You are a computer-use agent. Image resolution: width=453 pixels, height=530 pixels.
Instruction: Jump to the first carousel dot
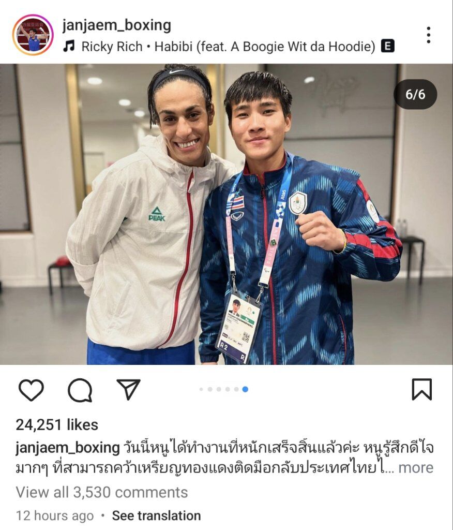point(201,389)
